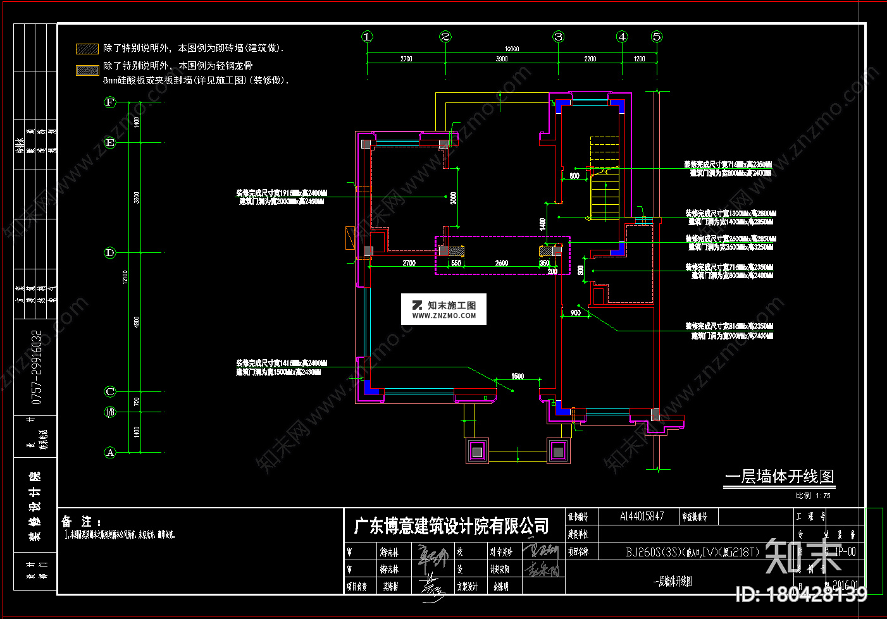Click the left square column base at bottom
Image resolution: width=887 pixels, height=619 pixels.
pos(477,451)
